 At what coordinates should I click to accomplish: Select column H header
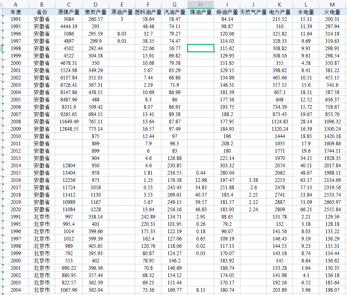click(200, 5)
